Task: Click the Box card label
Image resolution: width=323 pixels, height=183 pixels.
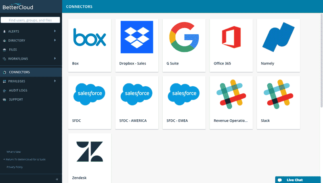Action: [76, 63]
